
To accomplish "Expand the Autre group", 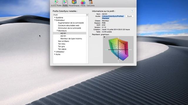I will [x=55, y=54].
